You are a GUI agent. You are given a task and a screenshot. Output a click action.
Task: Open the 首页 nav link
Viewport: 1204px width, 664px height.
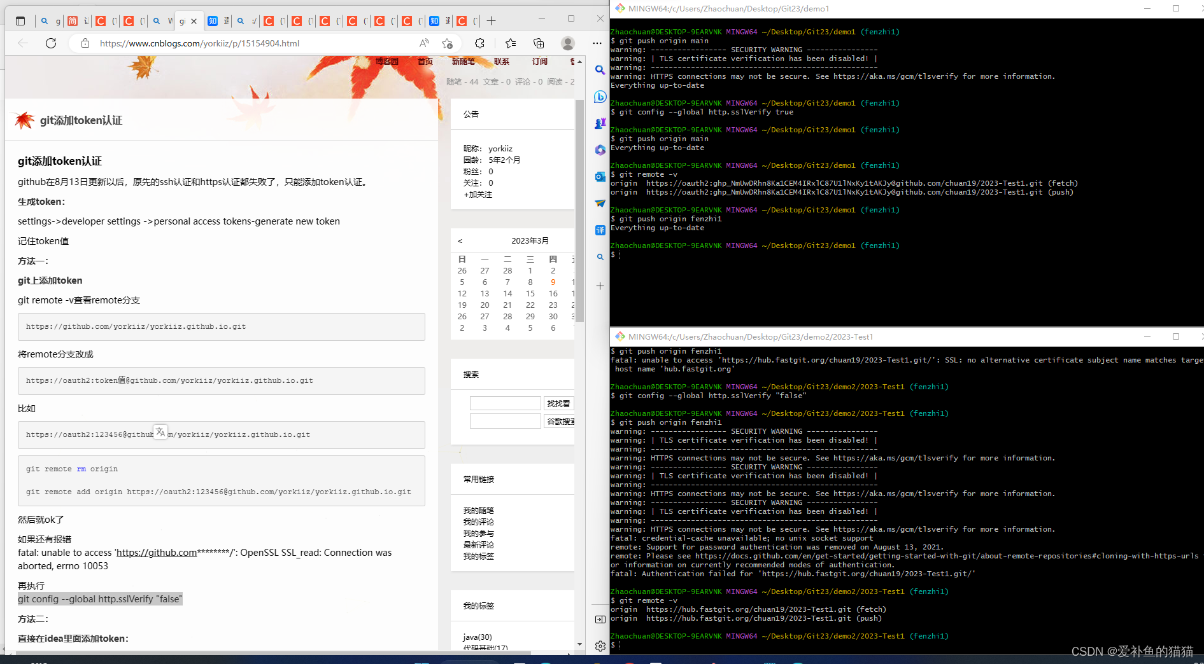tap(425, 61)
